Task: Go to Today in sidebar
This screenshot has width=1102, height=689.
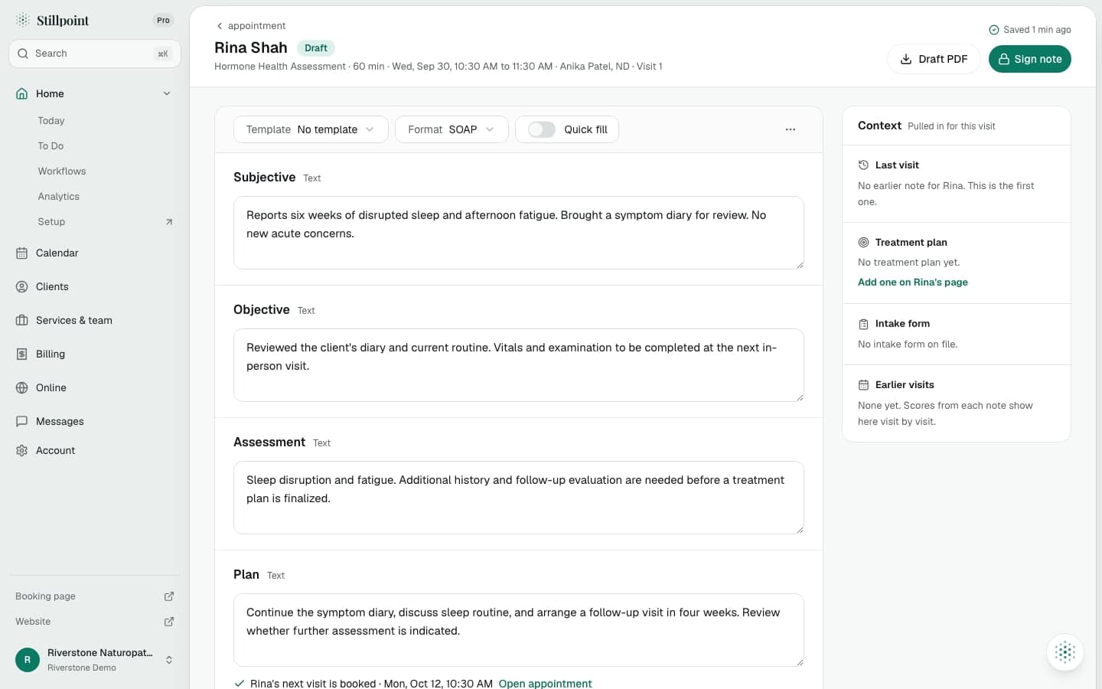Action: [x=51, y=121]
